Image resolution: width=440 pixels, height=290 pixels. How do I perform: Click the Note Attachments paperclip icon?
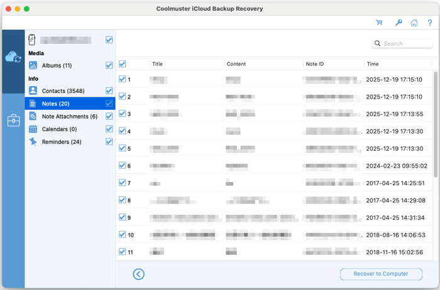33,116
